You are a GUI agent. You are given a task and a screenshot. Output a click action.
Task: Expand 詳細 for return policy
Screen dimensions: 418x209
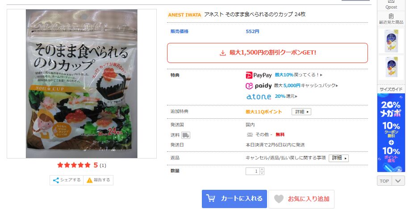tap(339, 158)
